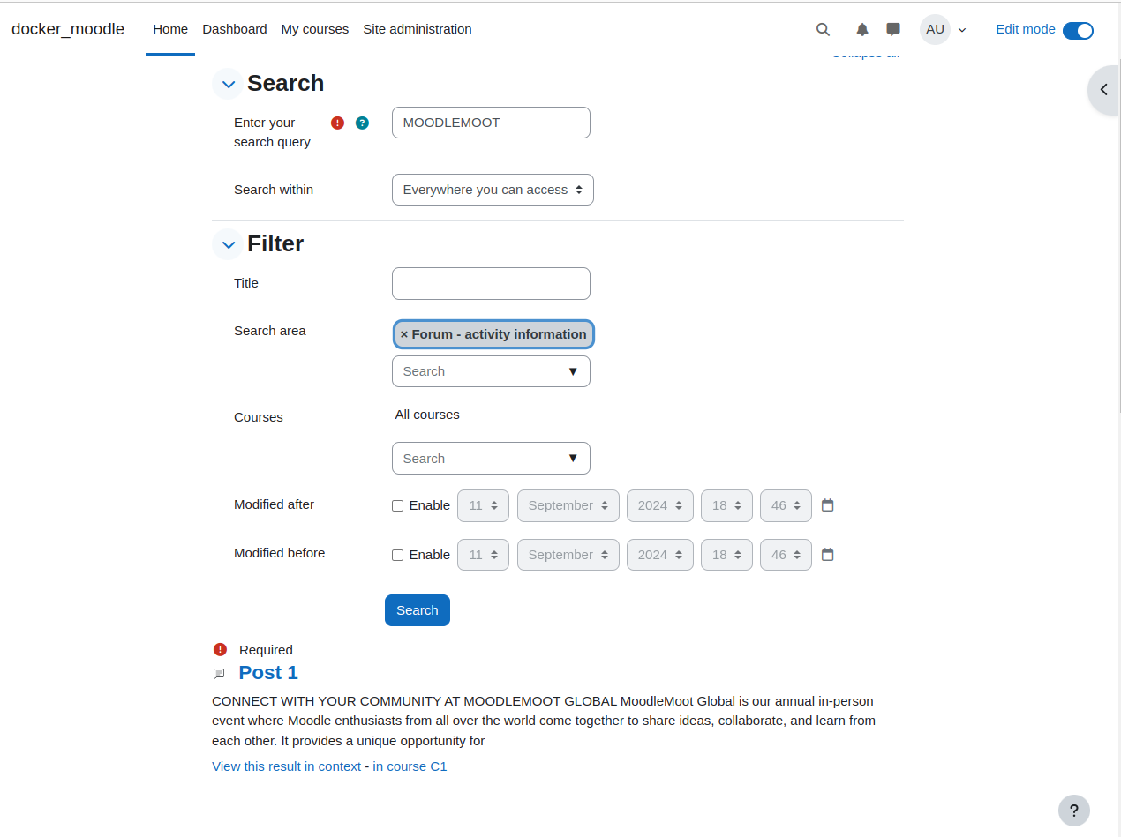Open the search icon in top bar
Image resolution: width=1121 pixels, height=837 pixels.
tap(823, 29)
